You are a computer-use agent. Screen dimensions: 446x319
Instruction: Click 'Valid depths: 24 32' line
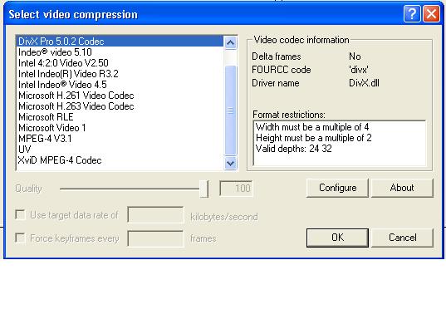tap(293, 149)
